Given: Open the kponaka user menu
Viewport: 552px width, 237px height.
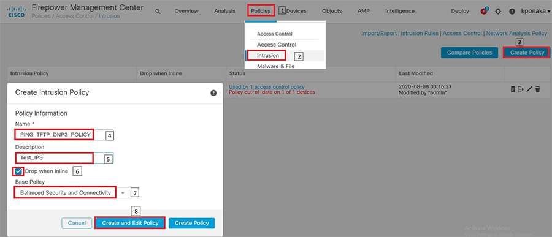Looking at the screenshot, I should point(535,11).
